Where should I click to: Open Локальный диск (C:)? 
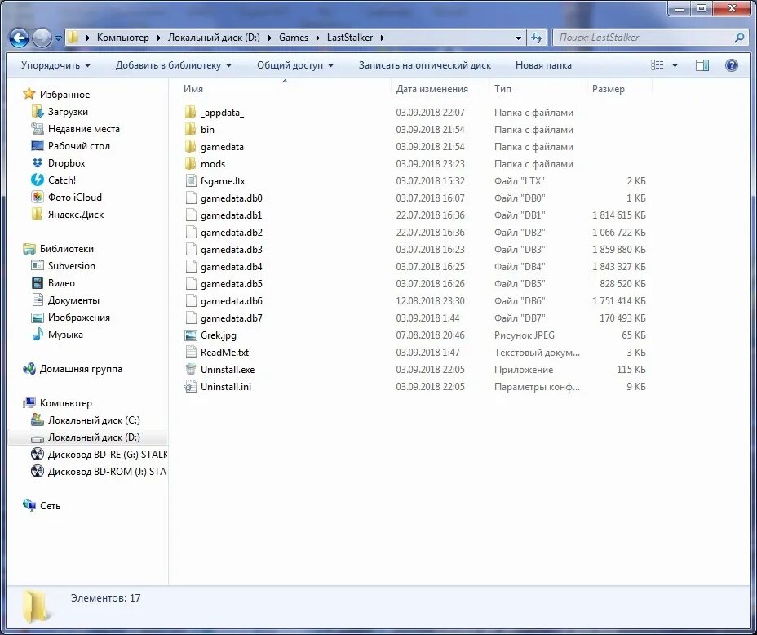click(94, 420)
